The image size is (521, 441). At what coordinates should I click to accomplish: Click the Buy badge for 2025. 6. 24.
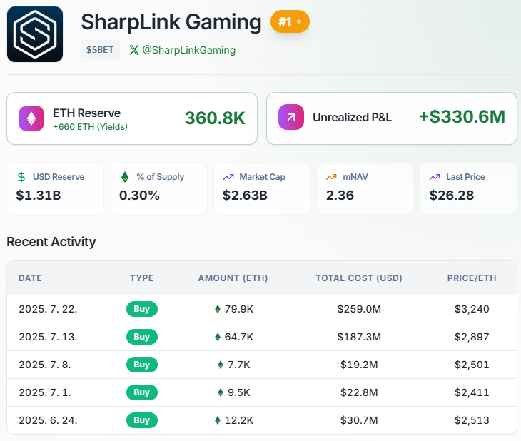[142, 420]
